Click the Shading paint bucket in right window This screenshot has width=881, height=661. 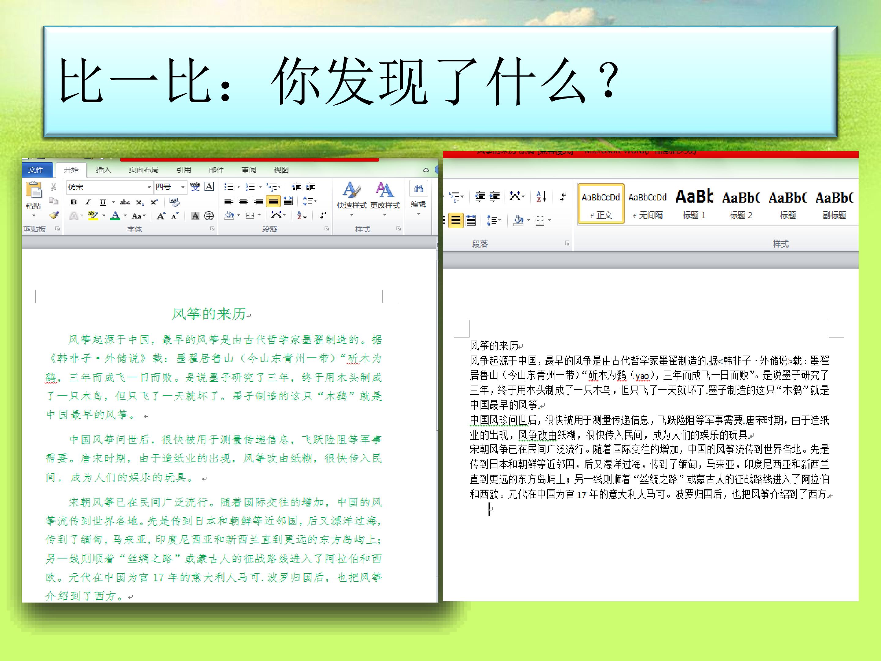pos(518,220)
